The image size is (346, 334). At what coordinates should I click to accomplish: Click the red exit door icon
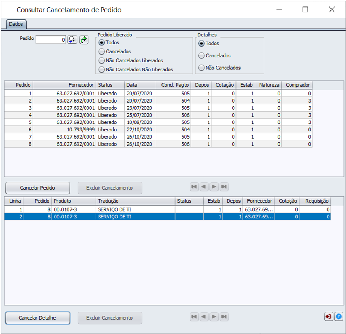point(329,317)
